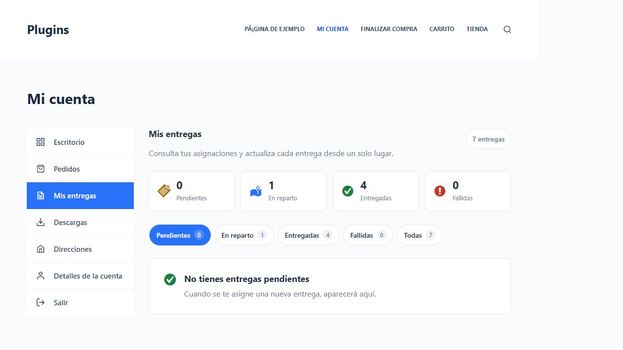Image resolution: width=623 pixels, height=350 pixels.
Task: Click the search magnifier icon in header
Action: pos(507,29)
